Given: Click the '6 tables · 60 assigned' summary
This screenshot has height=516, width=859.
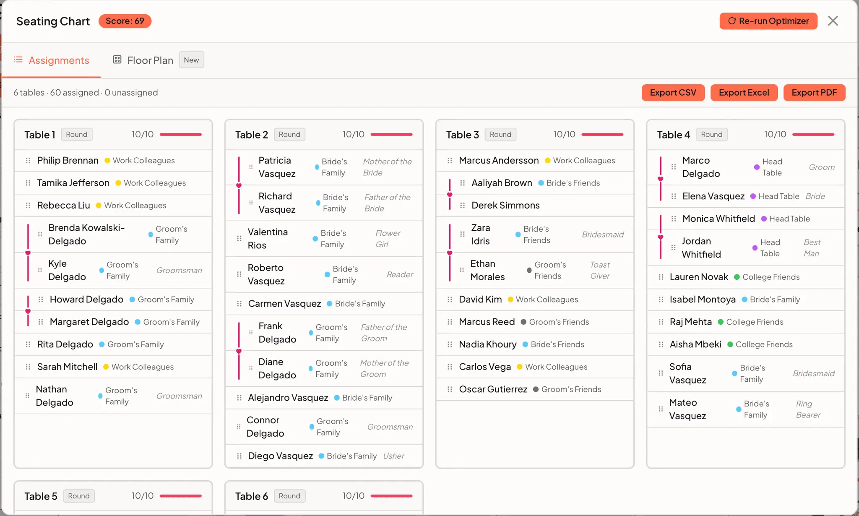Looking at the screenshot, I should pyautogui.click(x=86, y=92).
